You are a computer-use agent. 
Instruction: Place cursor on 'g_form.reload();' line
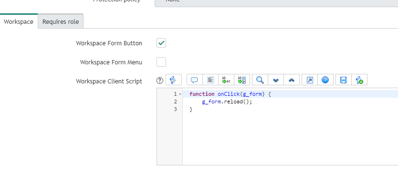[227, 102]
